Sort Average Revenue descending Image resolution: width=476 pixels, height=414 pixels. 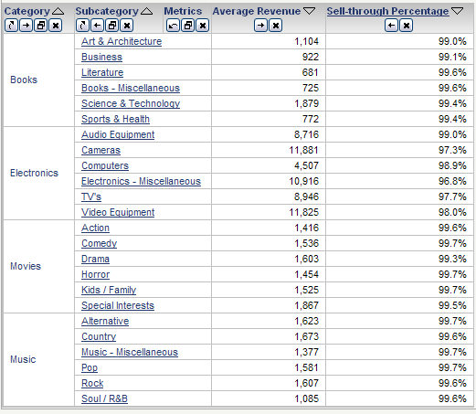pyautogui.click(x=309, y=11)
